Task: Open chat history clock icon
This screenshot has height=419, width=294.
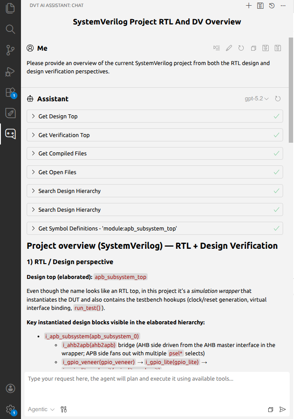Action: coord(272,6)
